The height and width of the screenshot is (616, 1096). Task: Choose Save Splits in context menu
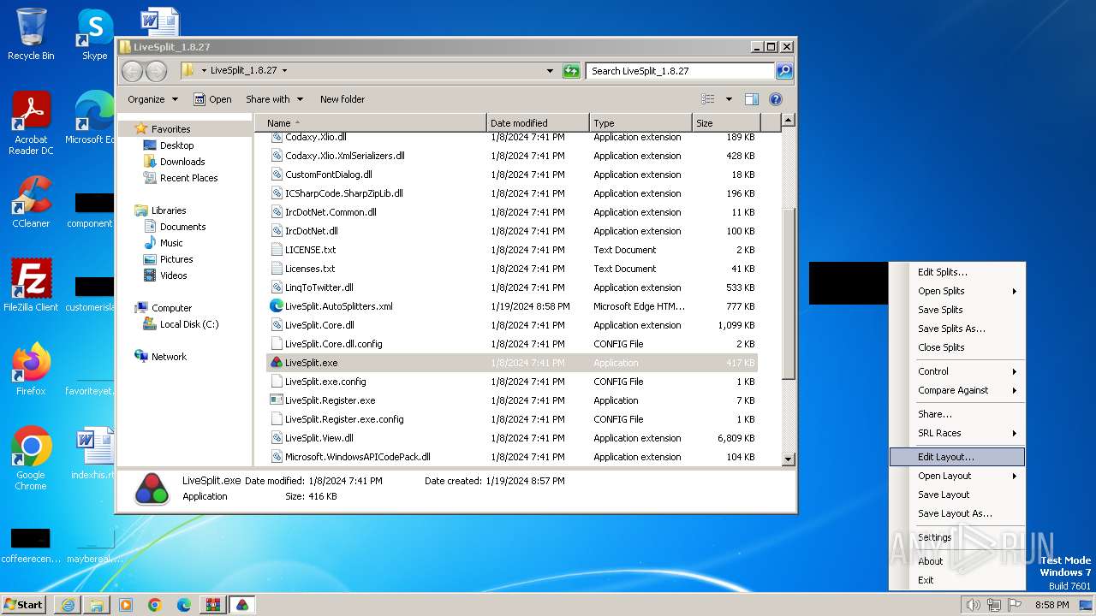click(x=957, y=310)
